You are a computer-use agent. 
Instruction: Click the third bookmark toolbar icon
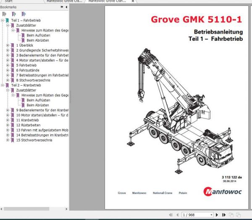[x=24, y=14]
